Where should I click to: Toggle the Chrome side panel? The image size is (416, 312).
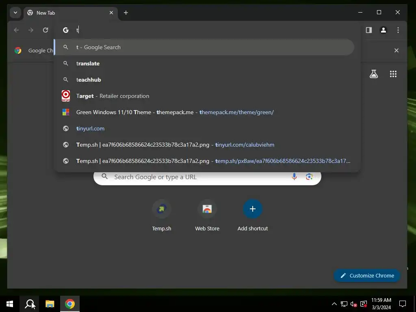[369, 30]
